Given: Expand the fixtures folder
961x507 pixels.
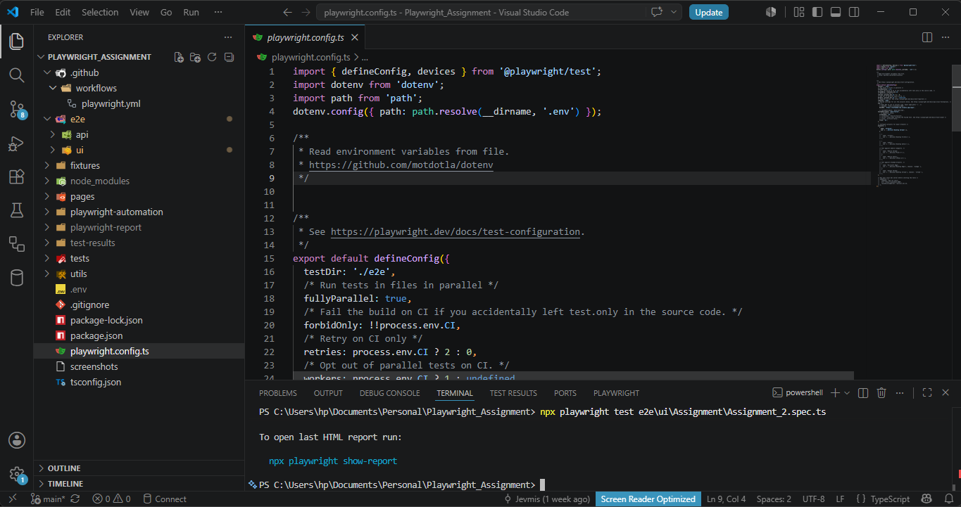Looking at the screenshot, I should (85, 165).
